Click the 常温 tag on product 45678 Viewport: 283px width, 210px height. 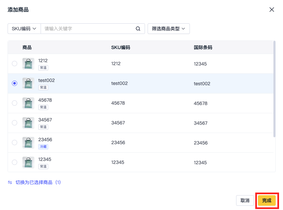[x=43, y=107]
